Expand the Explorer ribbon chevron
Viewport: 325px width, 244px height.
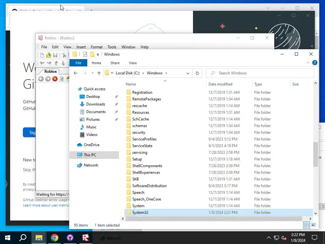(308, 63)
